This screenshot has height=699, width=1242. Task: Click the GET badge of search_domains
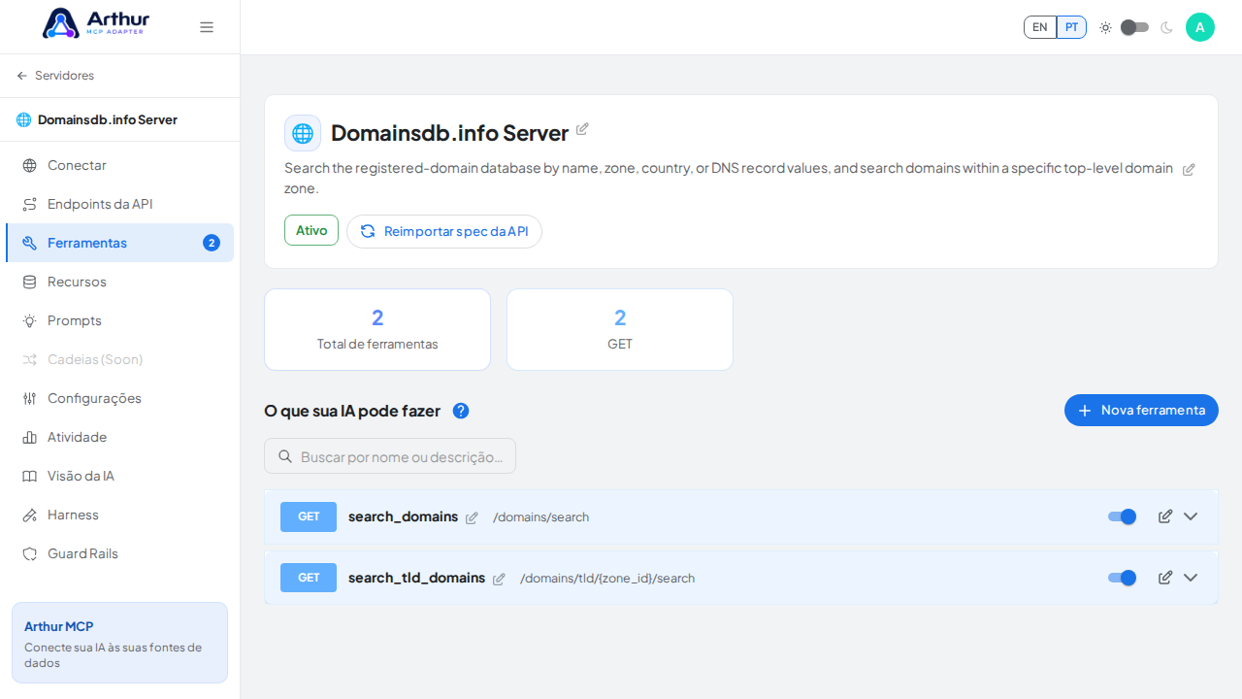(309, 516)
